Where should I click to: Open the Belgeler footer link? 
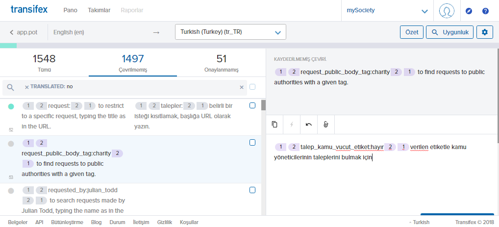click(18, 222)
